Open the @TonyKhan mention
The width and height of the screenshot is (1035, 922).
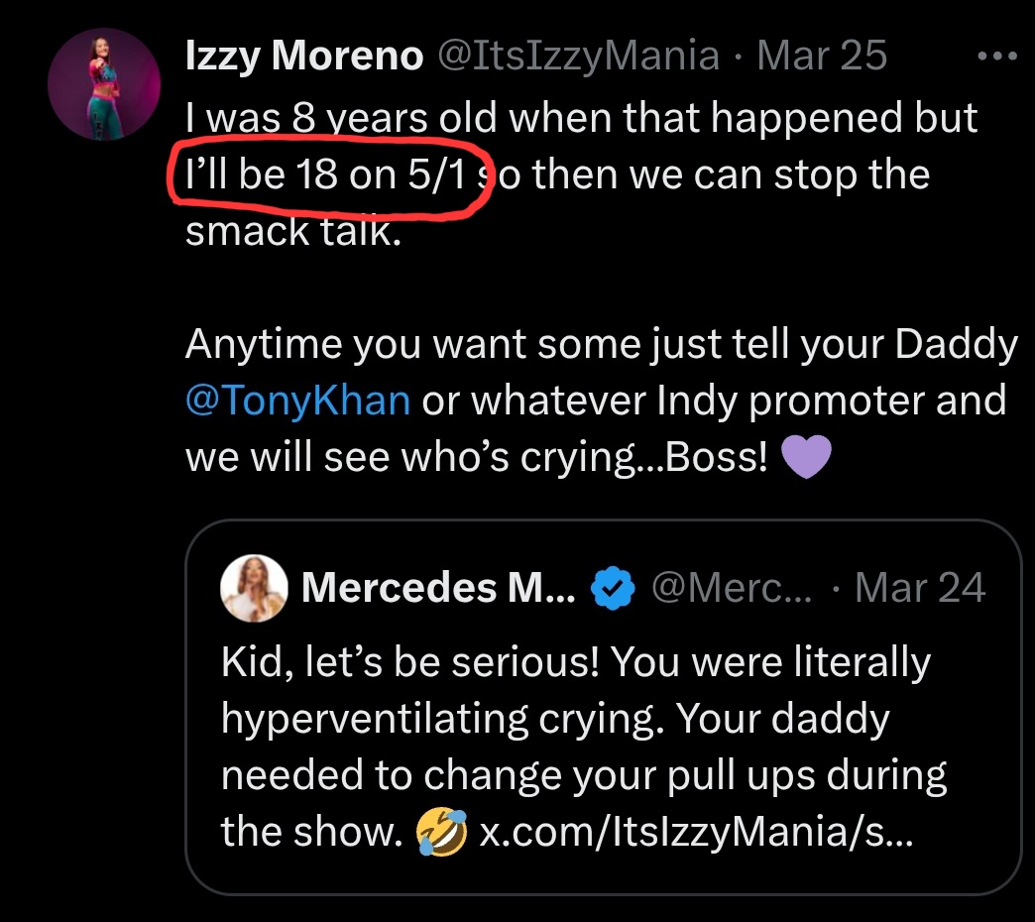[297, 402]
